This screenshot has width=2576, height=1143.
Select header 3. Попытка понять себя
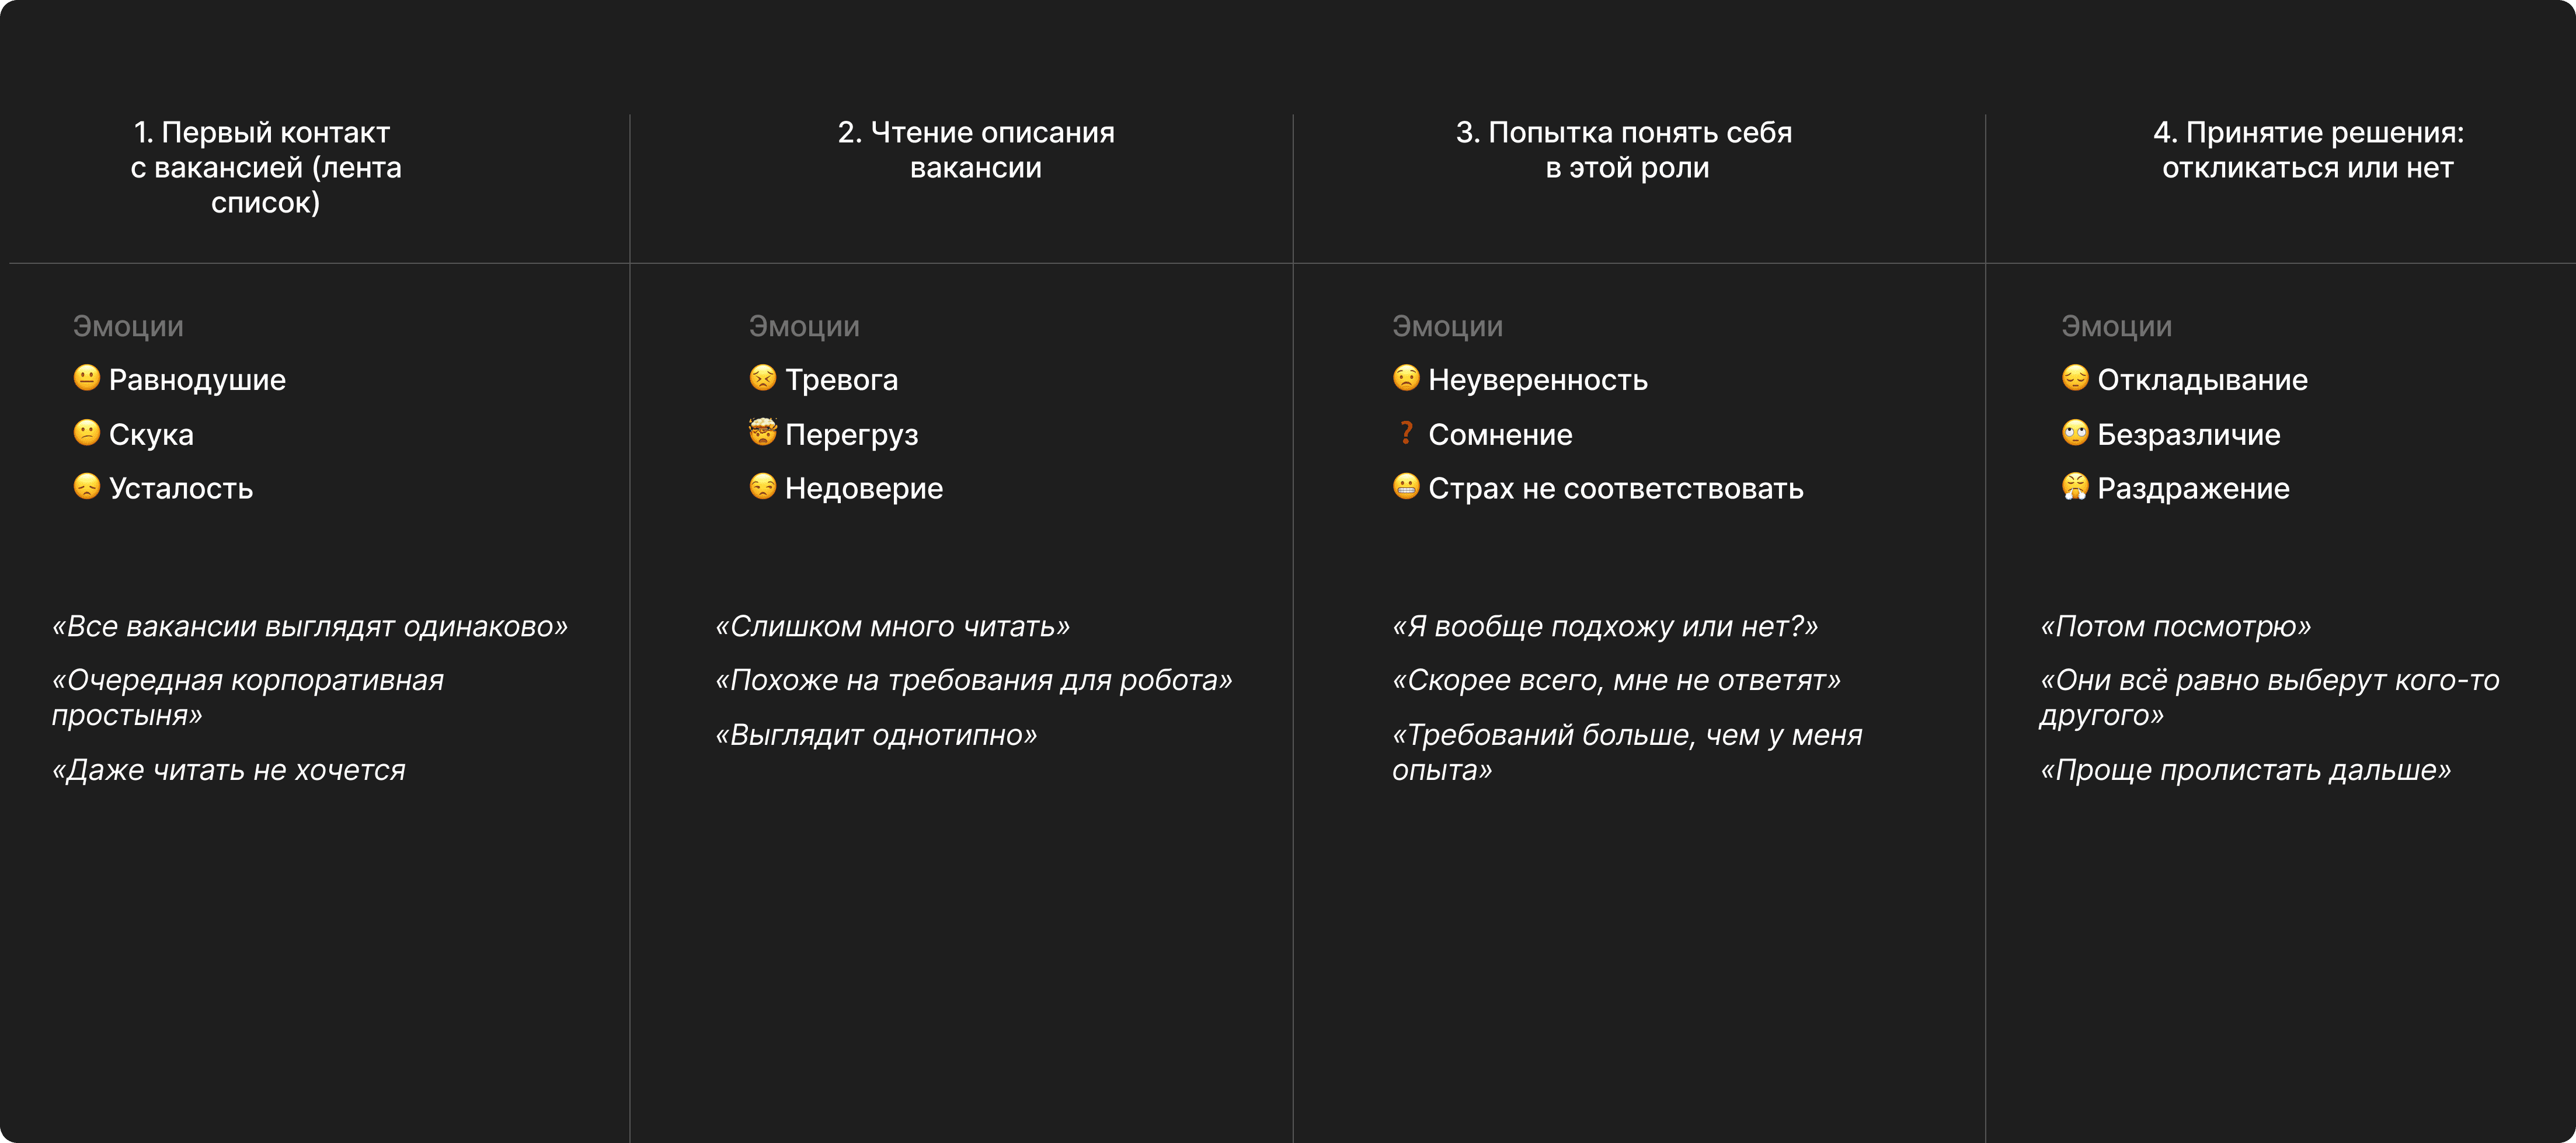coord(1625,150)
